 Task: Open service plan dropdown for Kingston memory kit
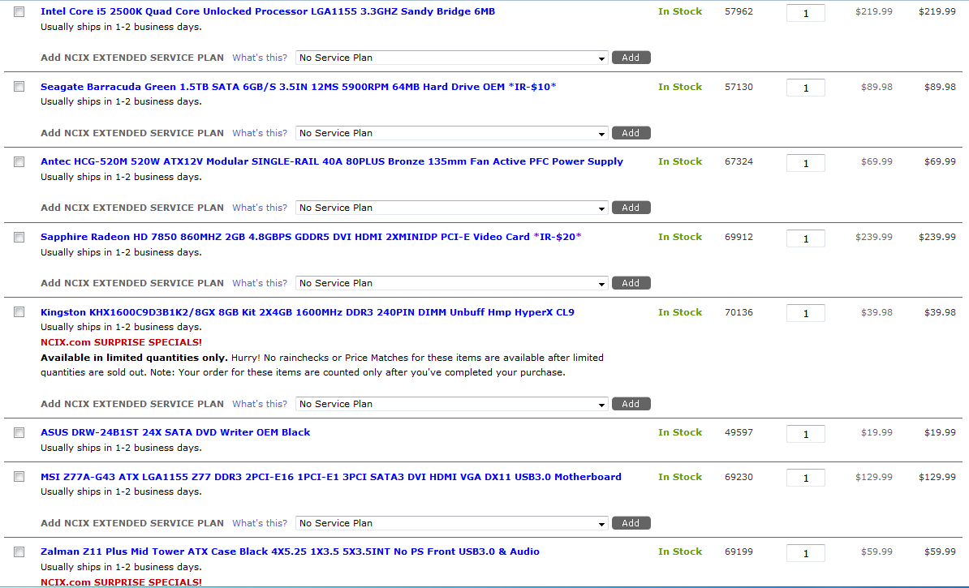pos(451,404)
